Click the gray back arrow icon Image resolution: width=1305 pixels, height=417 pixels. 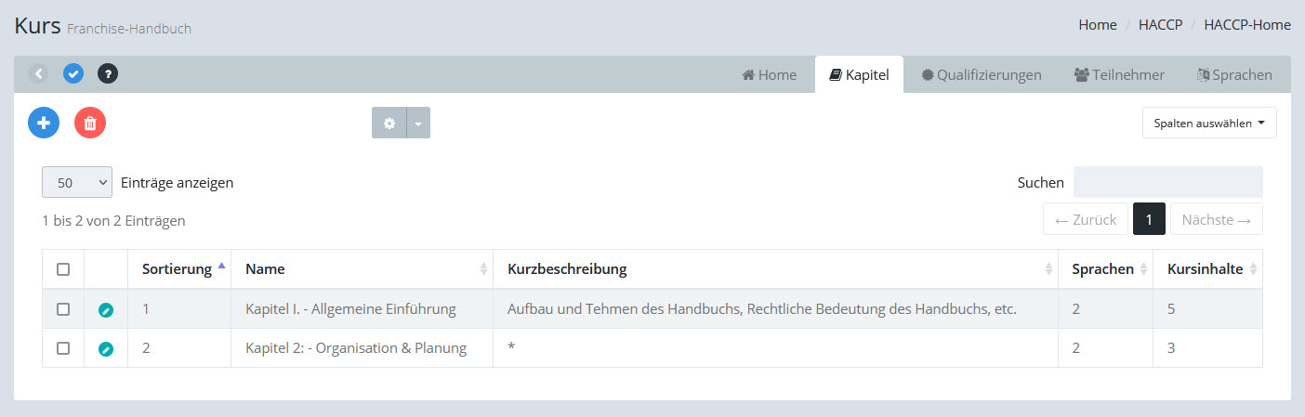[38, 73]
